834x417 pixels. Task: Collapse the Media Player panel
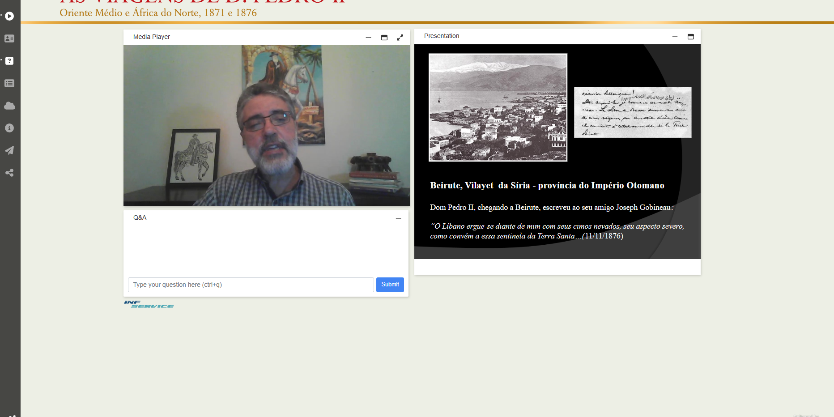point(368,38)
